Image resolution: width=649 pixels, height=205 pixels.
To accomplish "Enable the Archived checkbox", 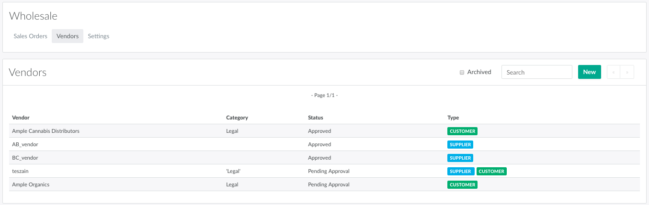I will coord(462,72).
